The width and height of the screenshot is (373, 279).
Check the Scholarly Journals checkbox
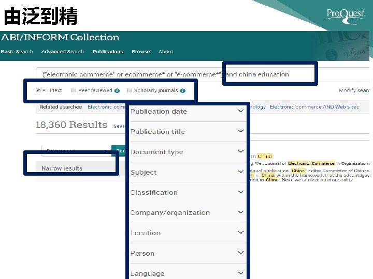pyautogui.click(x=130, y=90)
